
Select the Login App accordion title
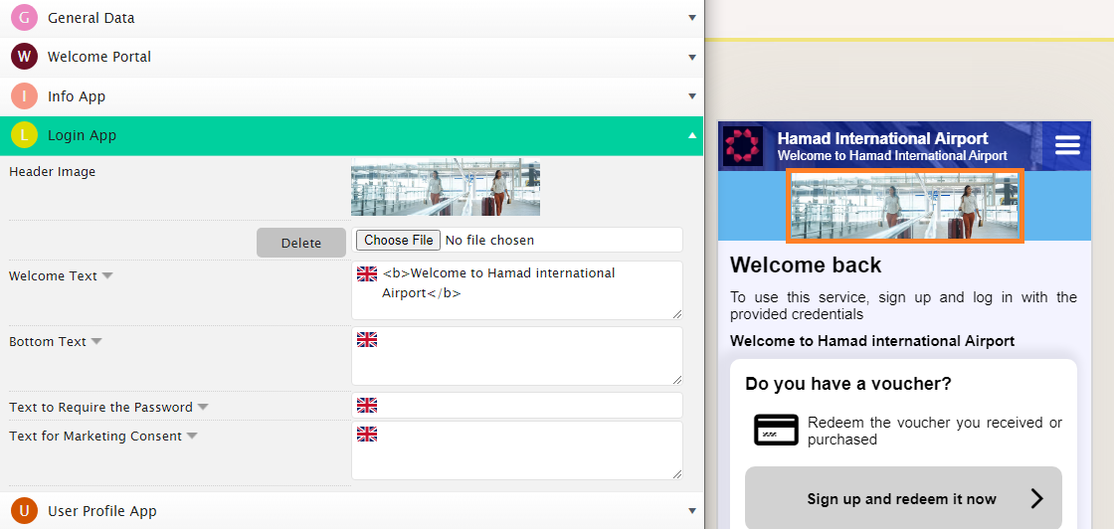[82, 135]
